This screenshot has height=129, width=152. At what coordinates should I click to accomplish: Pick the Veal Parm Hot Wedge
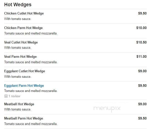coord(20,57)
